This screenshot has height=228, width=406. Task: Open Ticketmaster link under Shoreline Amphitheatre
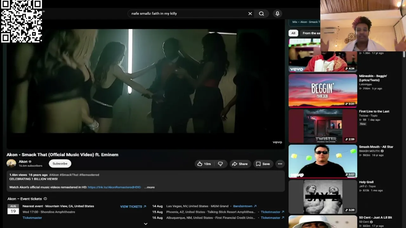[32, 218]
